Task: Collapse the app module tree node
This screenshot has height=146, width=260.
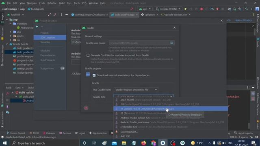Action: coord(7,19)
